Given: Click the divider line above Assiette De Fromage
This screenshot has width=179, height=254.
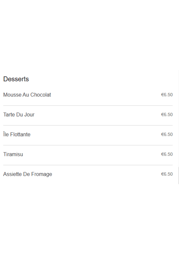Looking at the screenshot, I should tap(88, 165).
